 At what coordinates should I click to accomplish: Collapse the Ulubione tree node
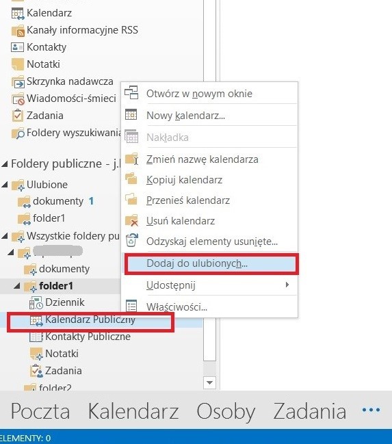pos(5,185)
